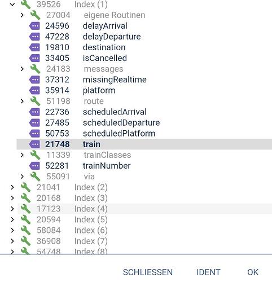Click the purple tag icon beside delayArrival
The width and height of the screenshot is (272, 282).
point(34,26)
